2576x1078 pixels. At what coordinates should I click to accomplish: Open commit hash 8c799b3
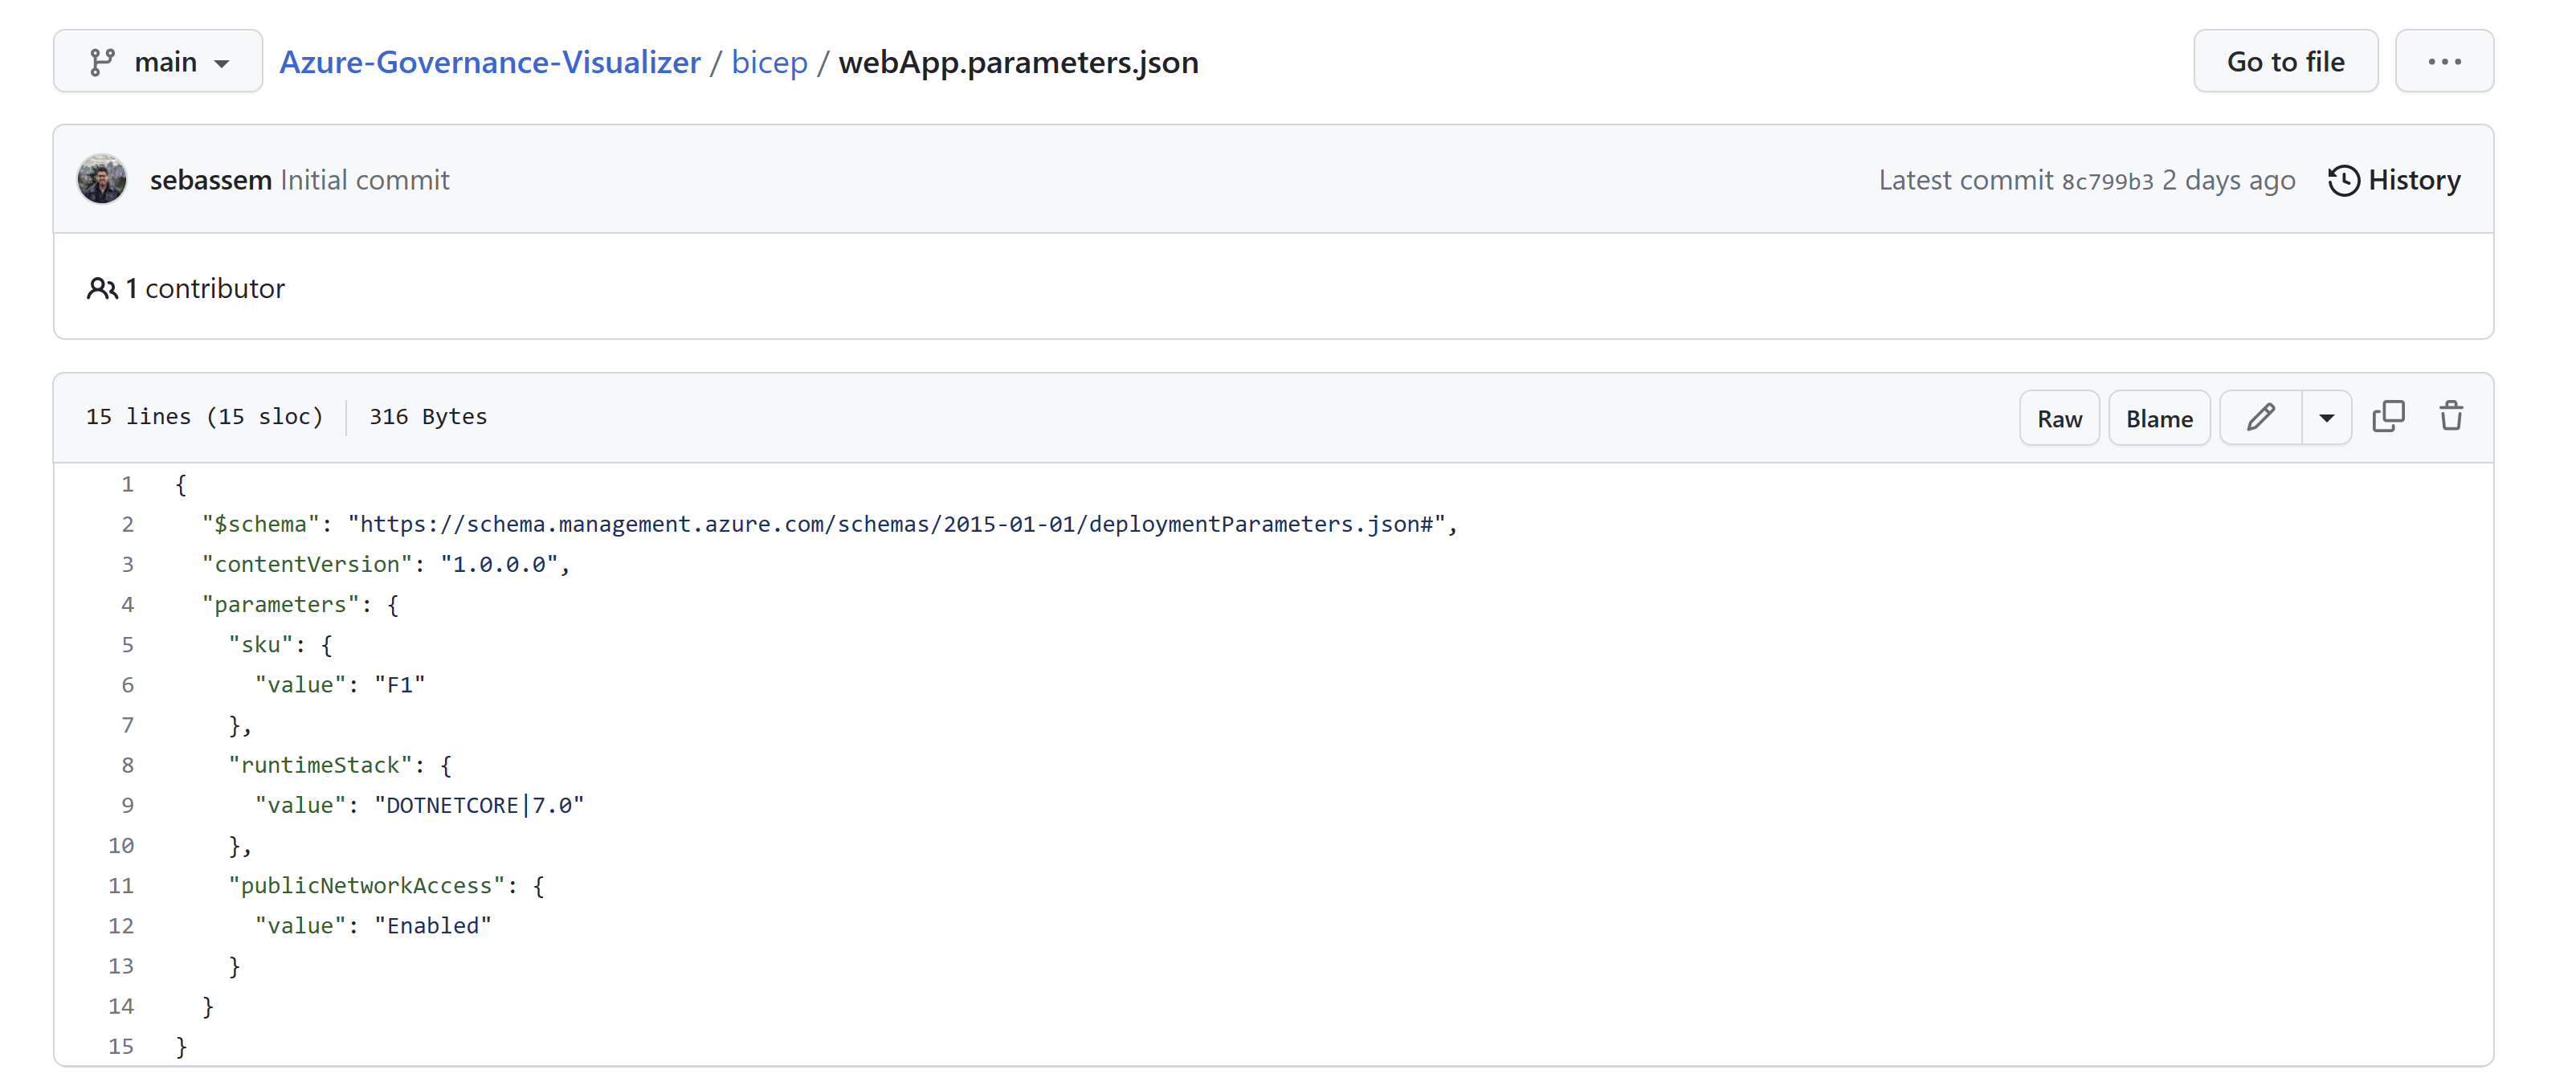tap(2107, 181)
